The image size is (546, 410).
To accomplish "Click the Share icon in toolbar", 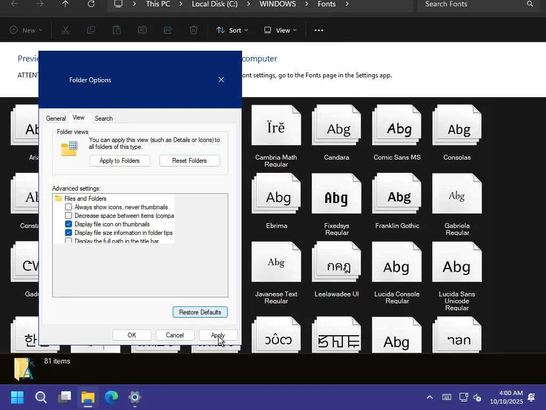I will 168,30.
